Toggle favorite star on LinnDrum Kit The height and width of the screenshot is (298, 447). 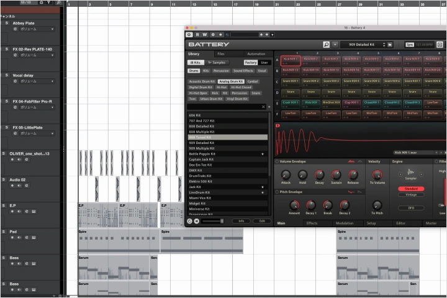263,192
